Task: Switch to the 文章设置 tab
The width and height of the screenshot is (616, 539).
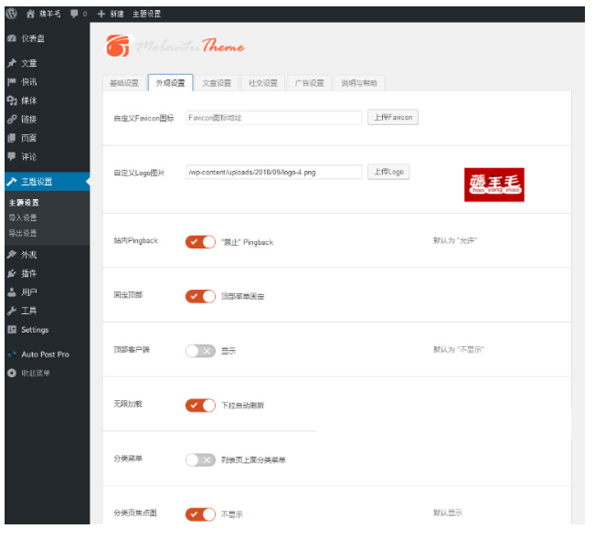Action: tap(217, 83)
